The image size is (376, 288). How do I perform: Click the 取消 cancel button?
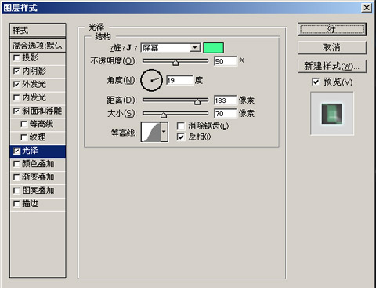[332, 48]
